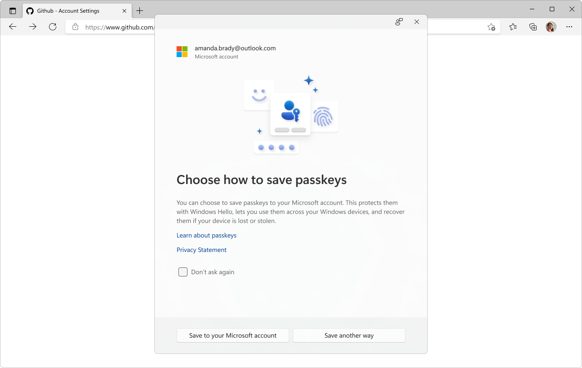
Task: Click Save to your Microsoft account
Action: tap(232, 335)
